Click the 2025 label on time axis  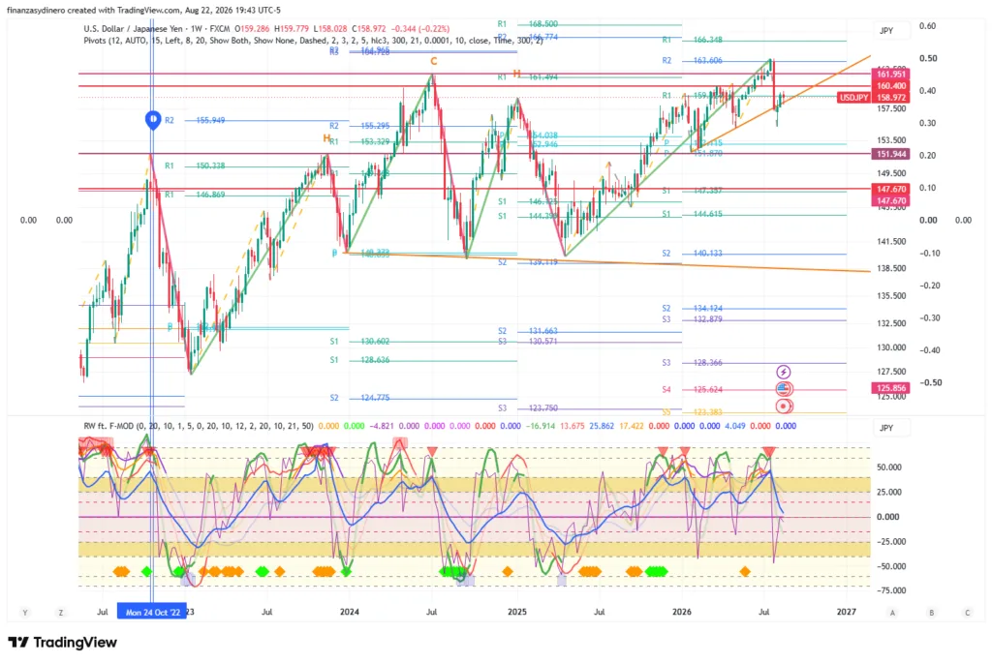click(x=517, y=612)
